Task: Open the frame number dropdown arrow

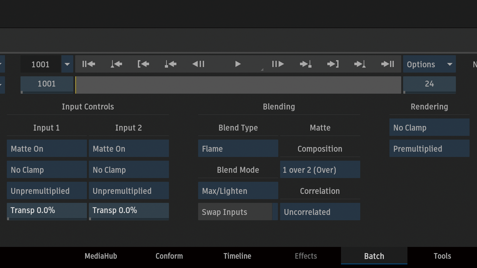Action: pos(67,64)
